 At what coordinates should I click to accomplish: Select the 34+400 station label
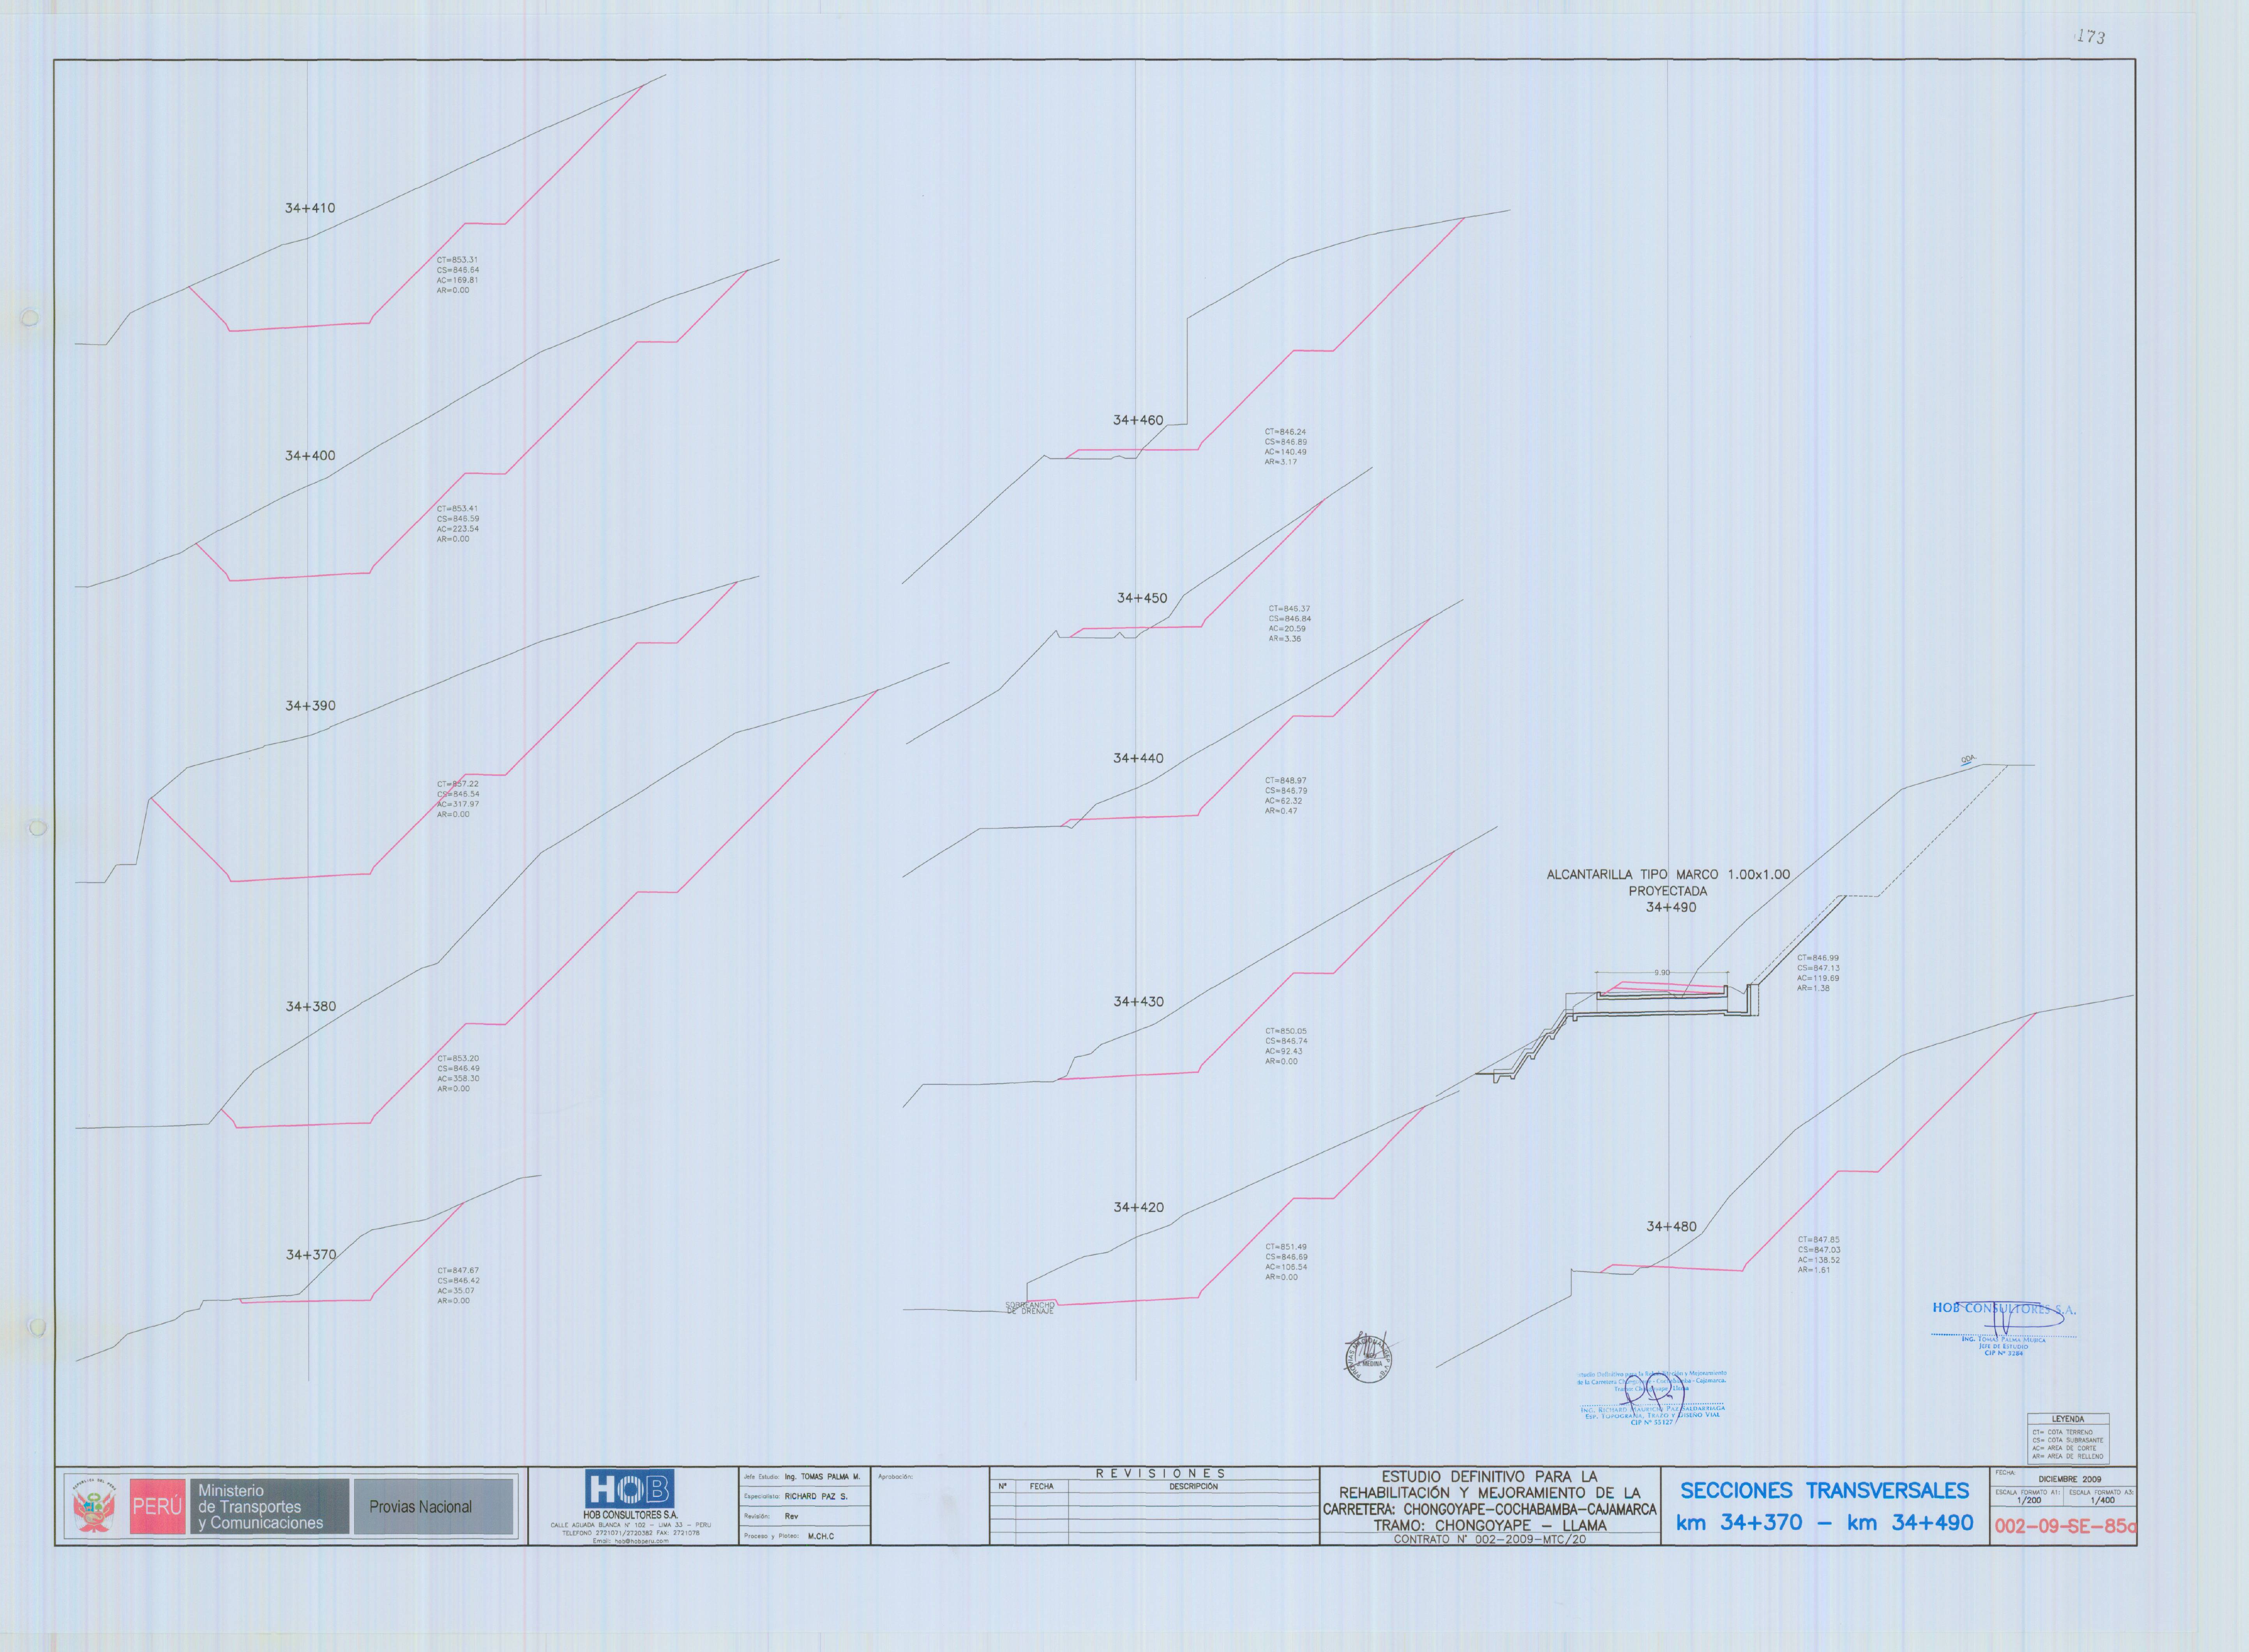310,455
